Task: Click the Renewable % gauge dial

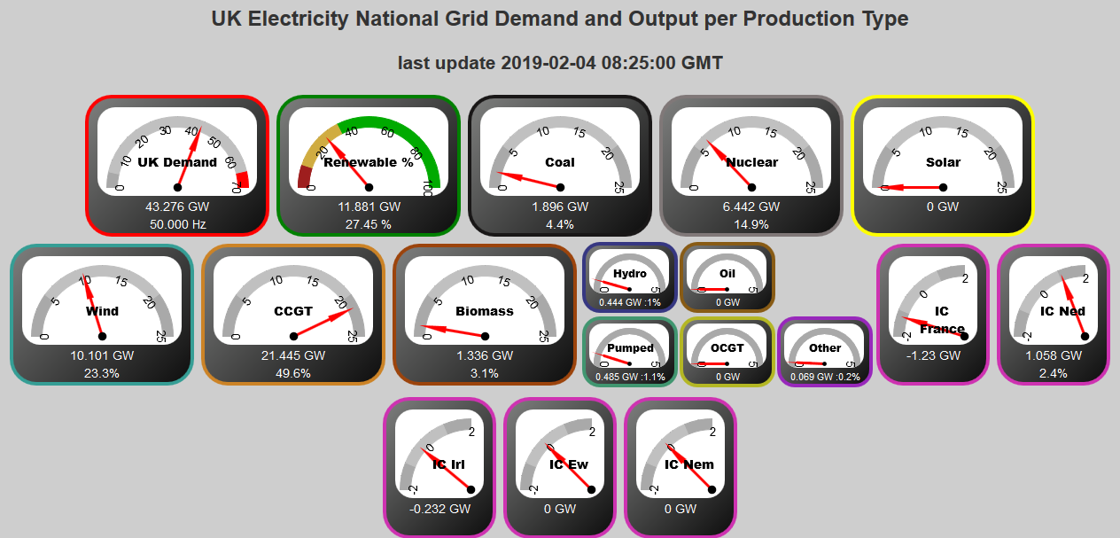Action: click(x=369, y=152)
